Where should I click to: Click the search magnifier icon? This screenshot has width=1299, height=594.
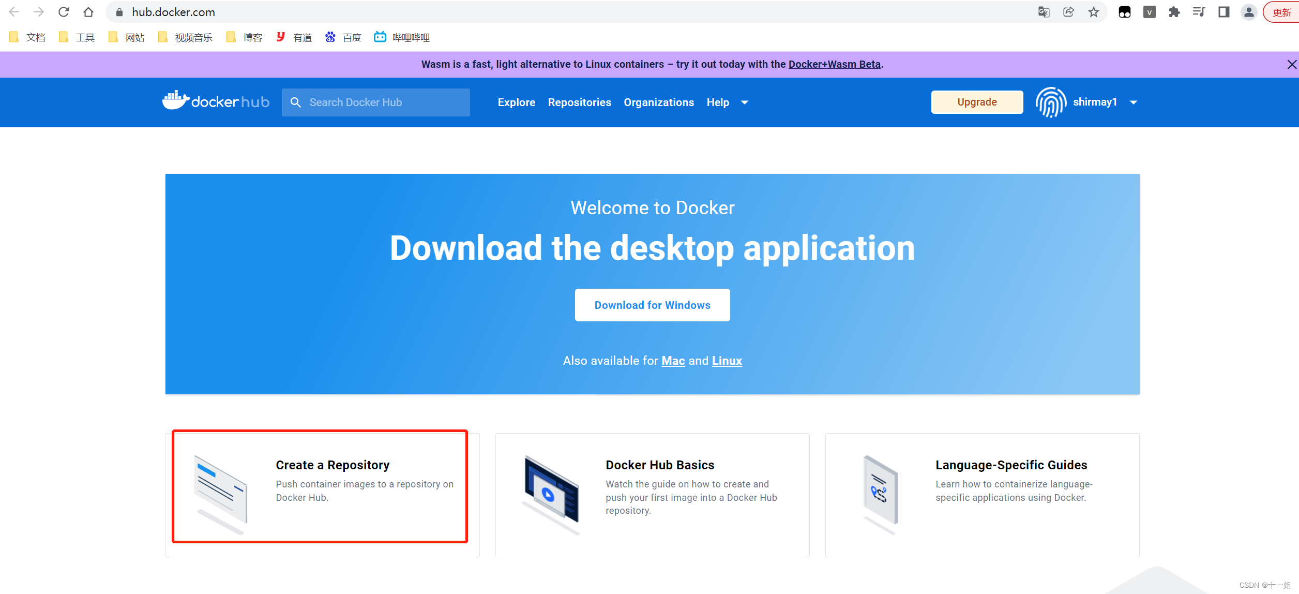tap(296, 102)
